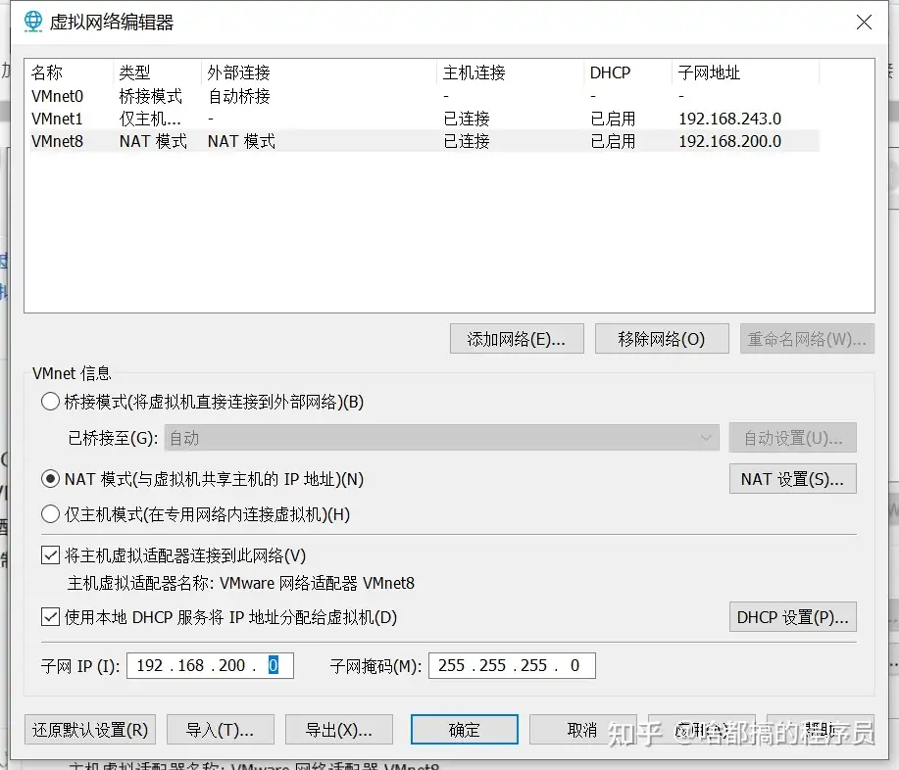Click 主机虚拟适配器名称 VMnet8 label
Viewport: 899px width, 770px height.
tap(241, 583)
